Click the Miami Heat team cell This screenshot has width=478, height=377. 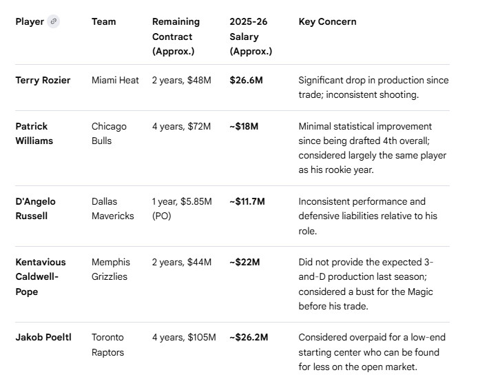[x=115, y=80]
